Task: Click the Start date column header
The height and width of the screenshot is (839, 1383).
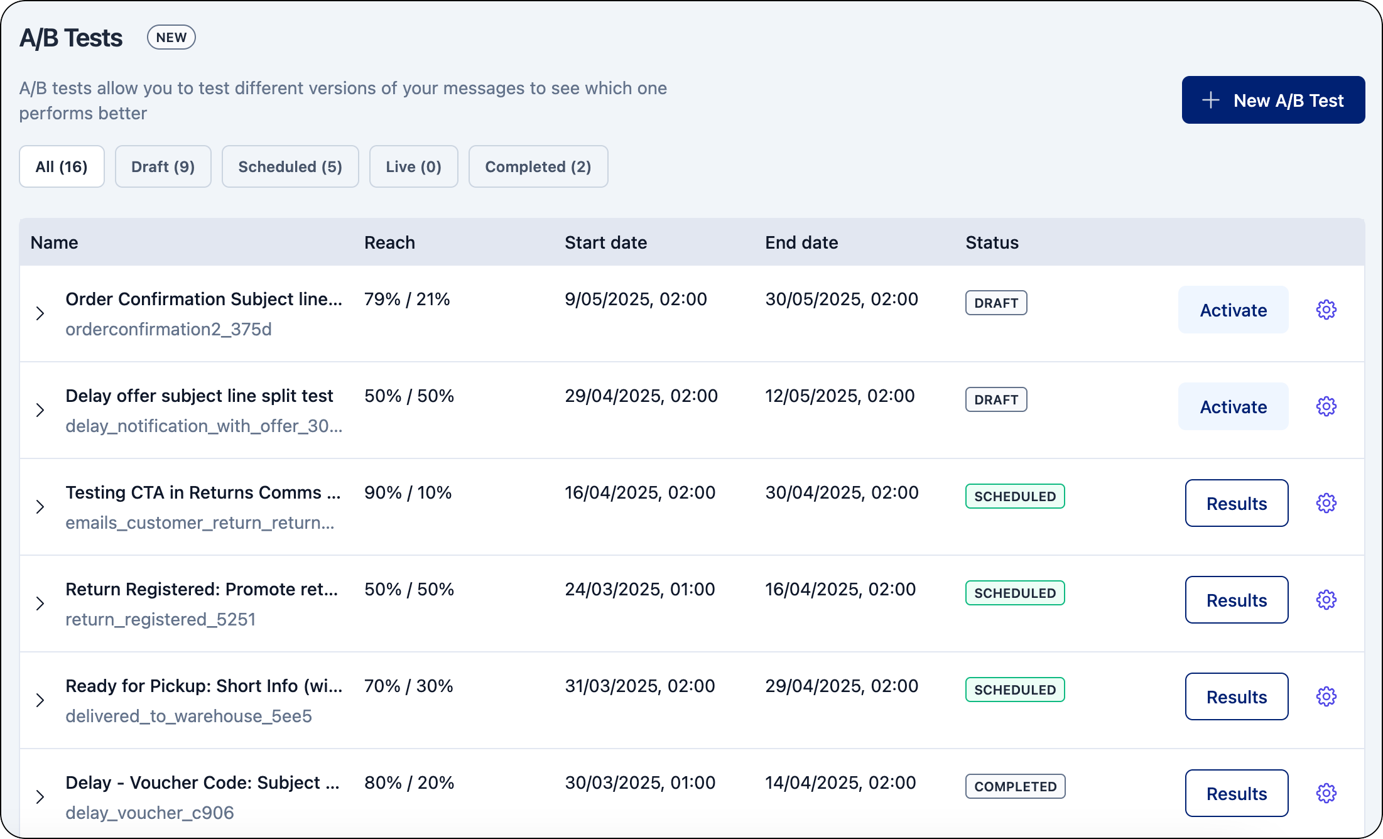Action: (x=605, y=242)
